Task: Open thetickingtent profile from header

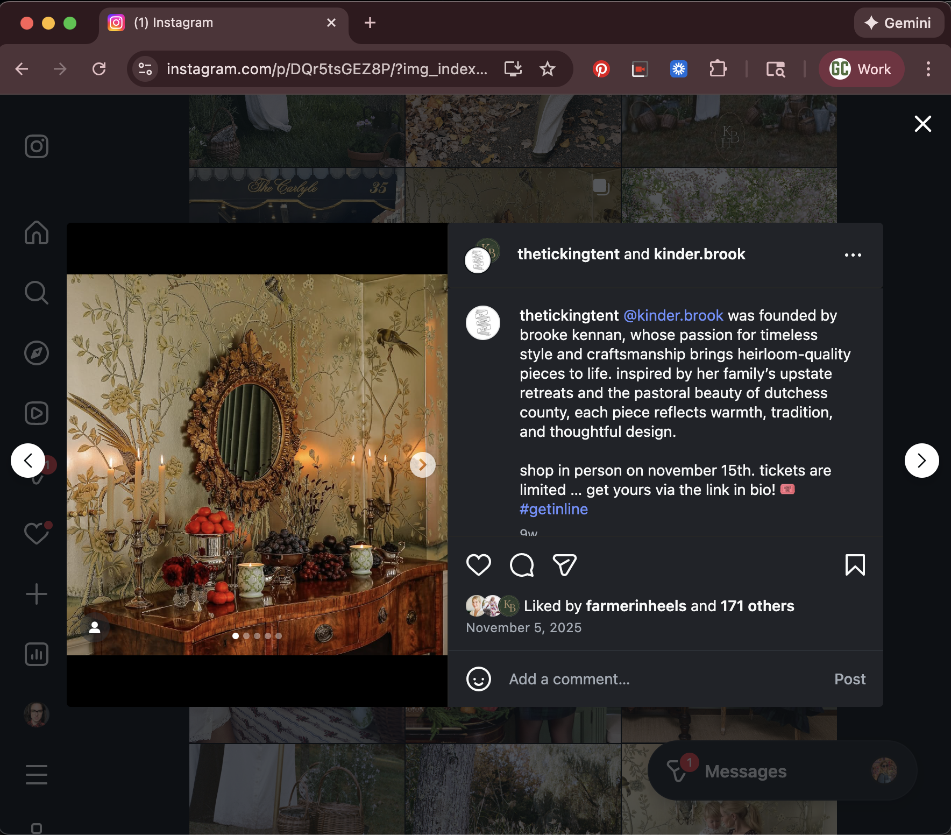Action: point(569,254)
